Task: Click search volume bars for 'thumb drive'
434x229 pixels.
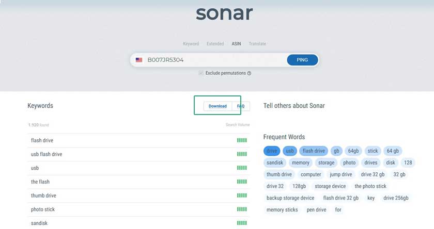Action: click(x=242, y=195)
